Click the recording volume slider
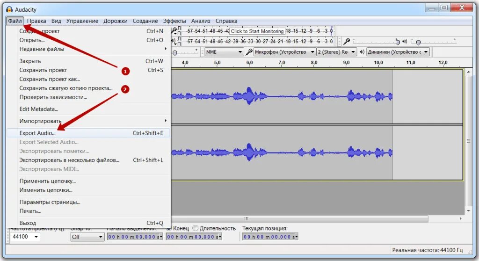479x261 pixels. coord(377,41)
